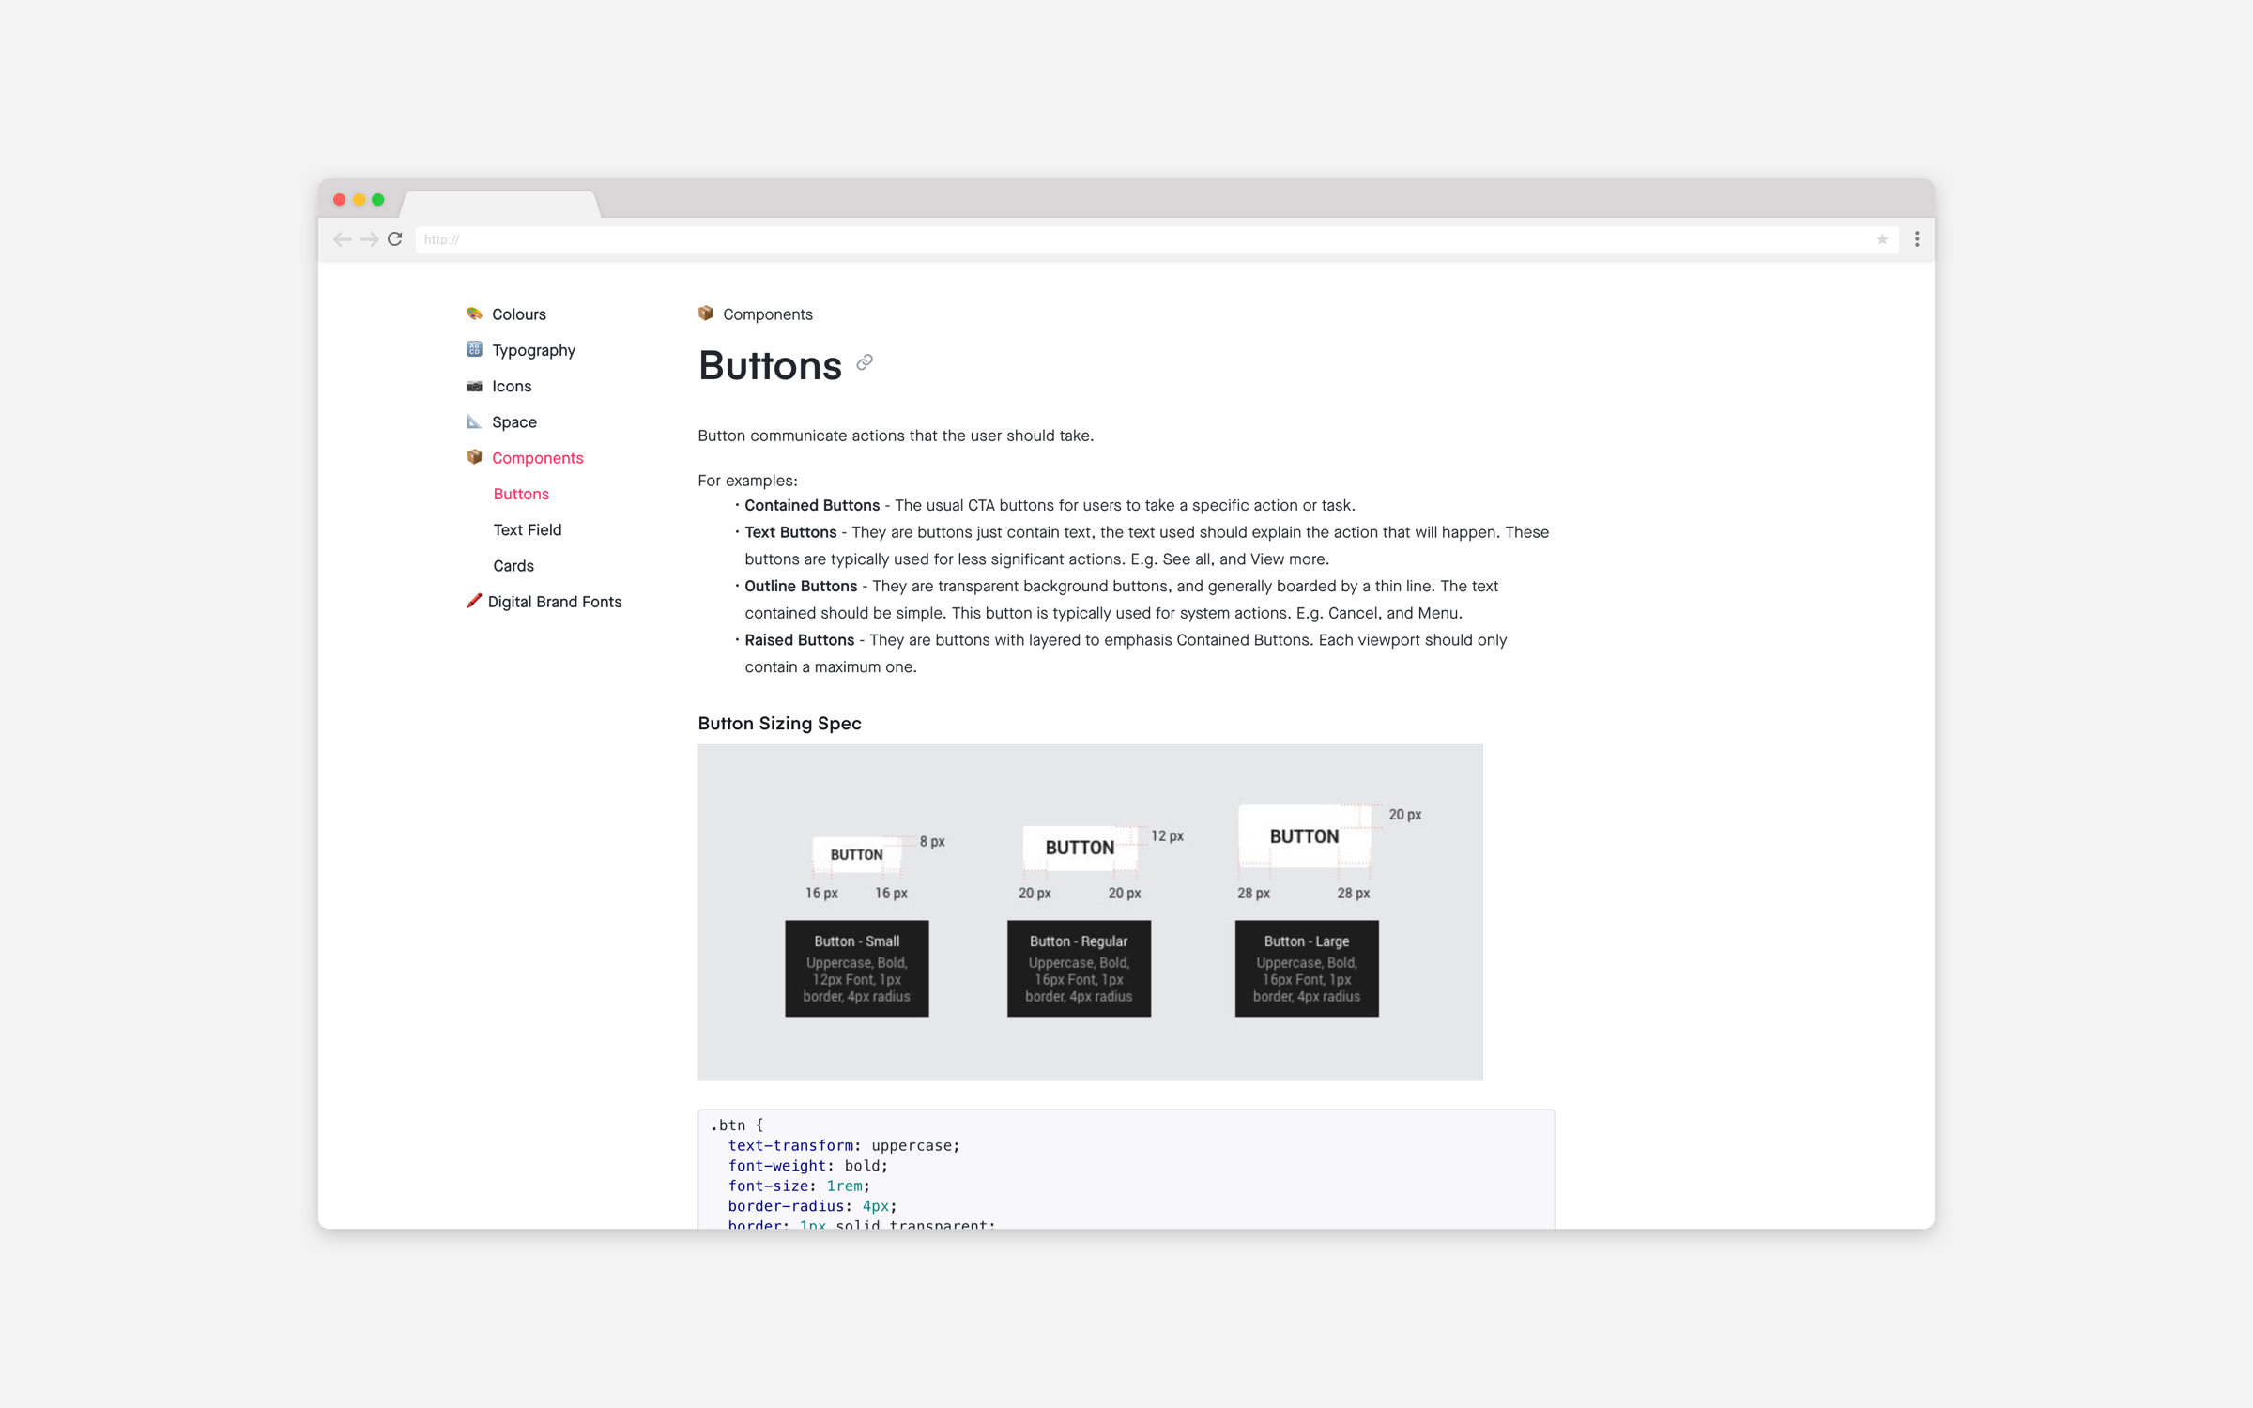Select the Text Field sidebar entry
Viewport: 2253px width, 1408px height.
(x=527, y=529)
